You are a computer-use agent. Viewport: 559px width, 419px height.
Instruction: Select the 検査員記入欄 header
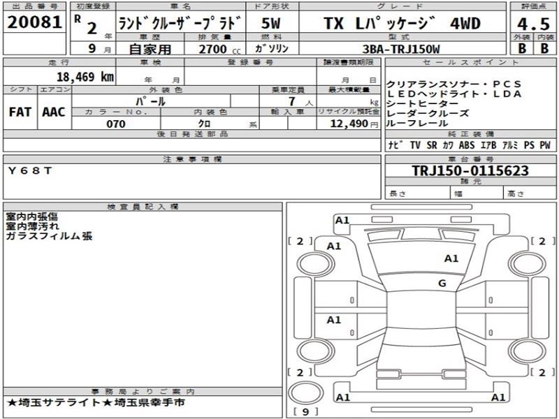143,206
